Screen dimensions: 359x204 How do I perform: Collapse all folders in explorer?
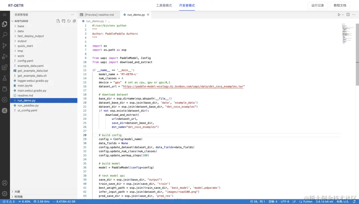coord(74,21)
